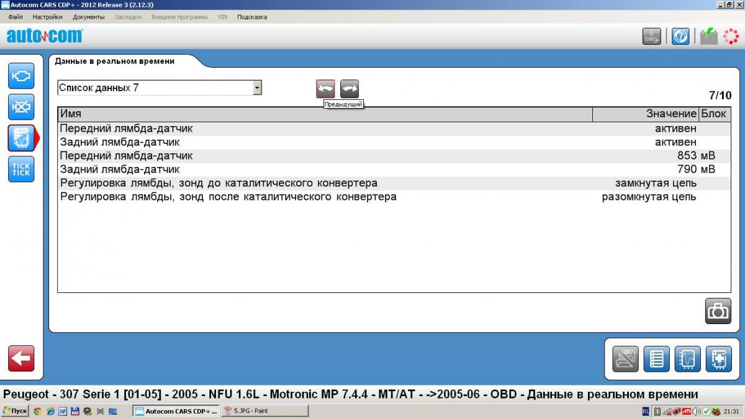
Task: Click the greyed-out print/save icon
Action: (x=625, y=359)
